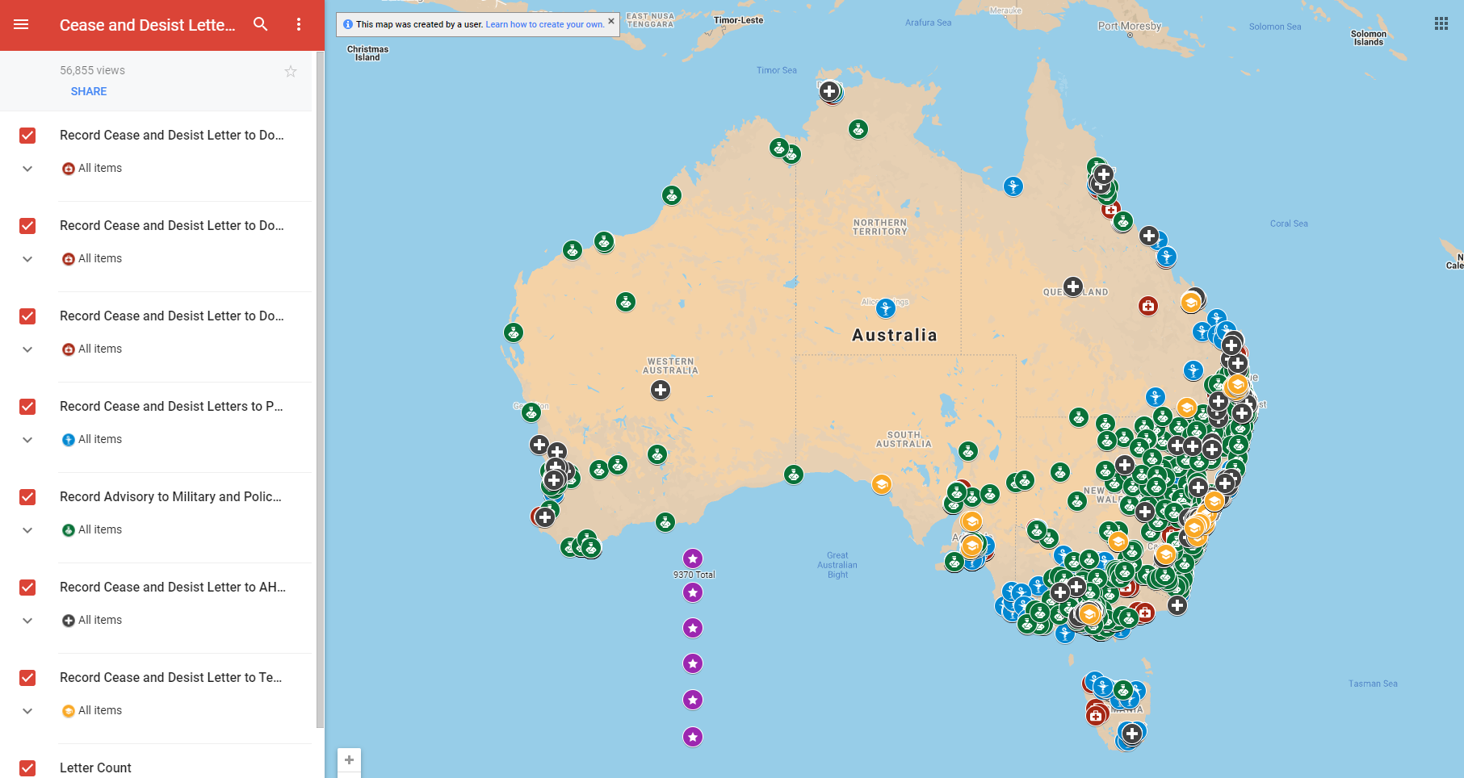Click the blue marker in northwest Queensland
Viewport: 1464px width, 778px height.
tap(1013, 187)
